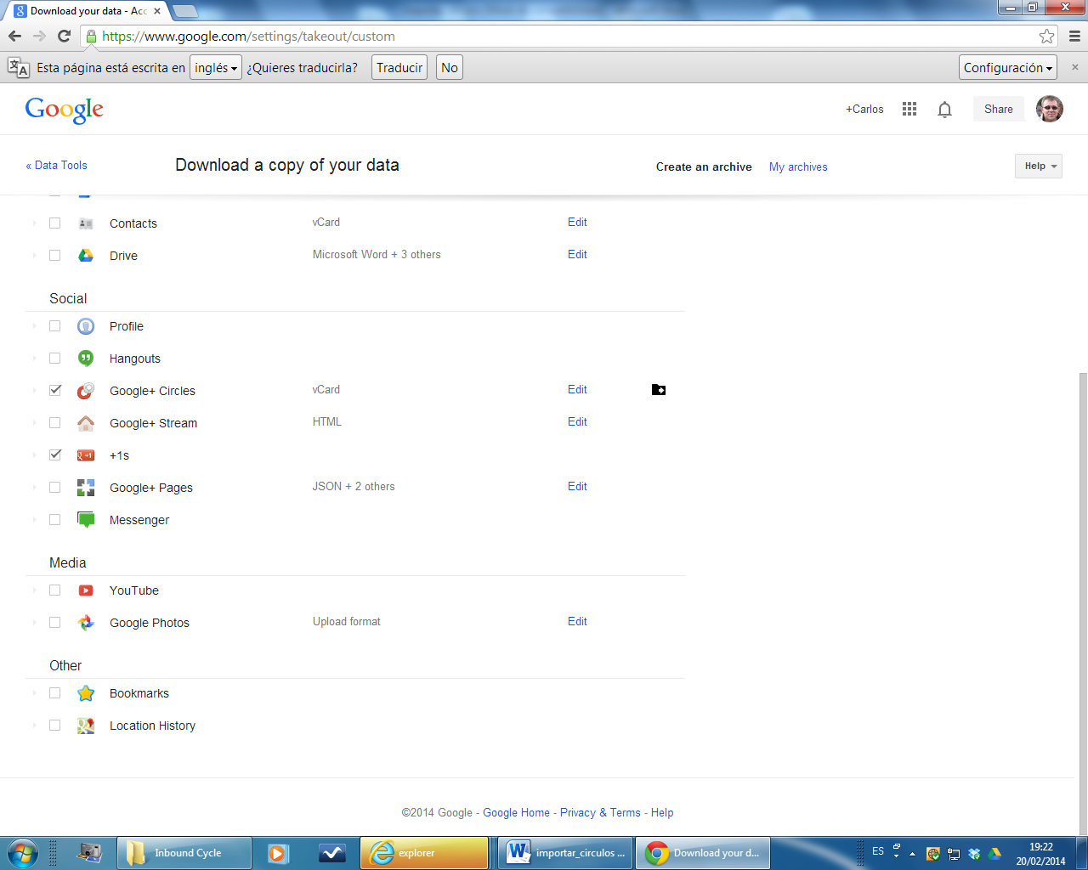
Task: Uncheck the Google+ Circles checkbox
Action: click(55, 390)
